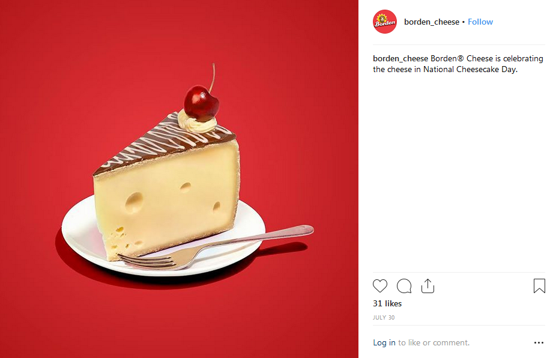Open the JULY 30 post date link
Image resolution: width=559 pixels, height=358 pixels.
point(384,317)
